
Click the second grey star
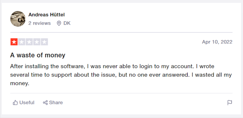21,42
